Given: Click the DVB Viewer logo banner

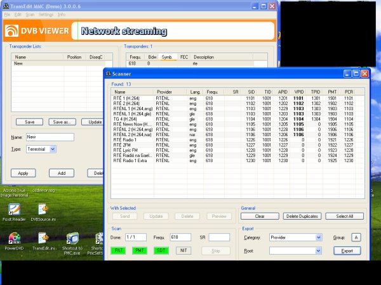Looking at the screenshot, I should click(37, 31).
